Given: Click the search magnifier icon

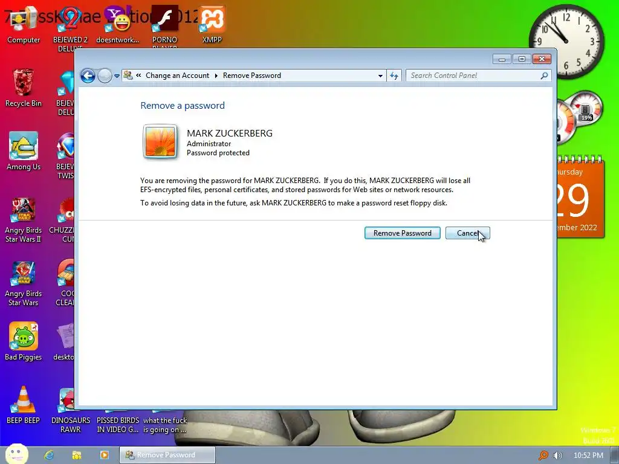Looking at the screenshot, I should click(544, 76).
